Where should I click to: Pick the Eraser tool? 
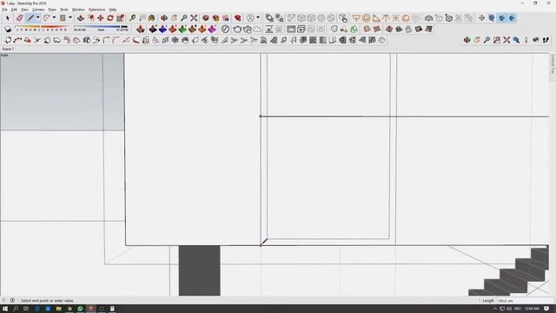(19, 17)
